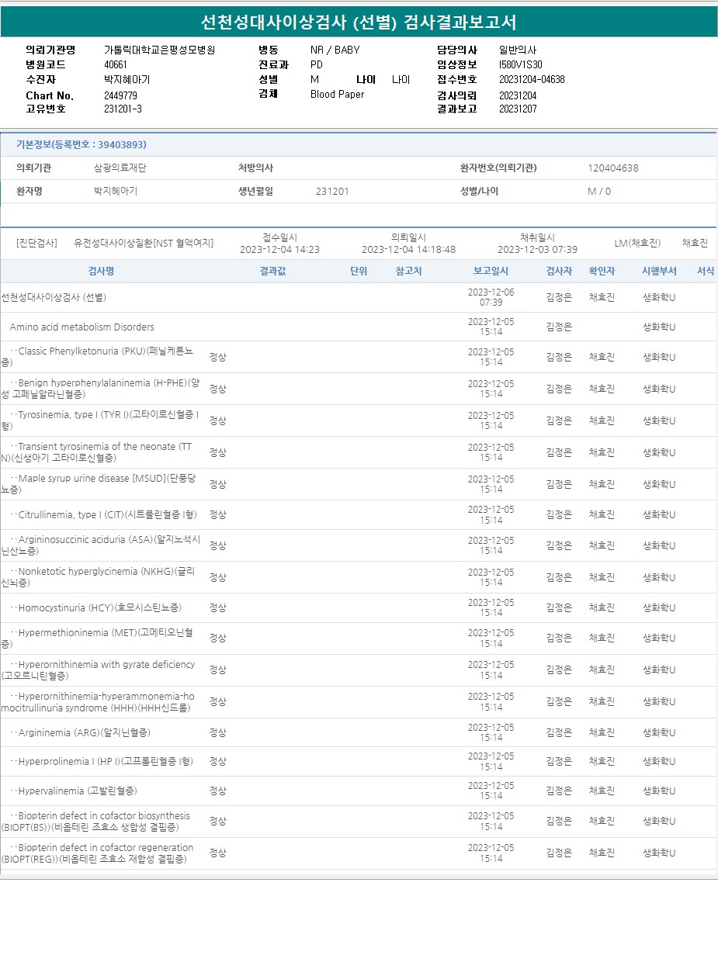Click the 접수번호 value 20231204-04638
The image size is (718, 962).
(532, 79)
